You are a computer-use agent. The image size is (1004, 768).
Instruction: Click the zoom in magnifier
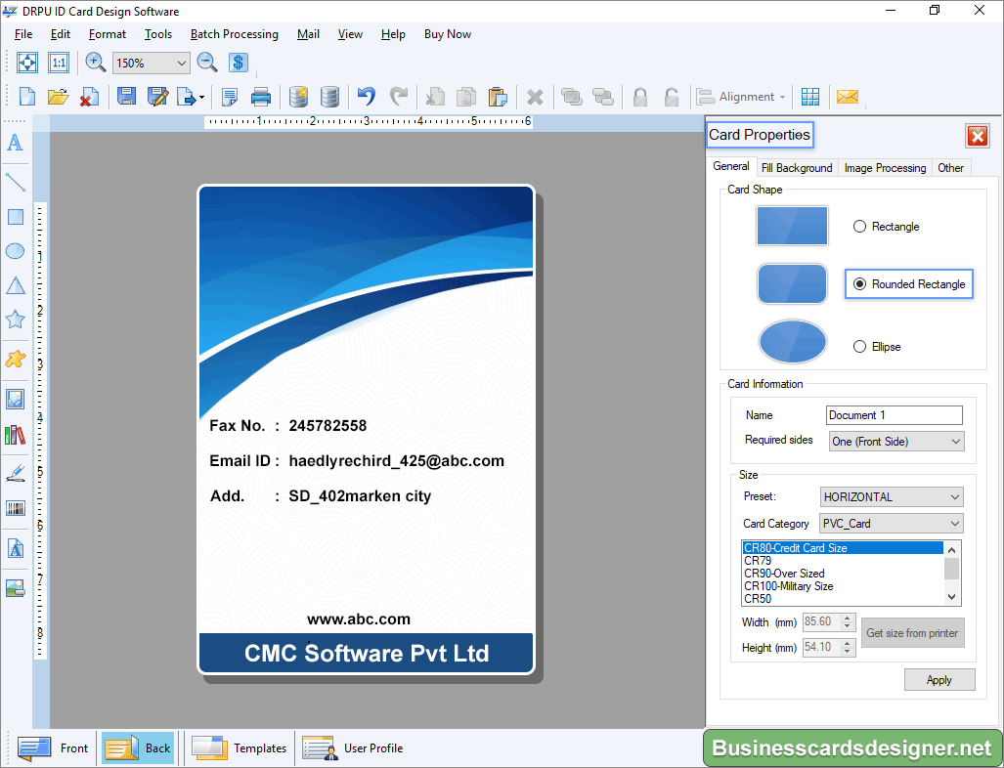click(96, 63)
